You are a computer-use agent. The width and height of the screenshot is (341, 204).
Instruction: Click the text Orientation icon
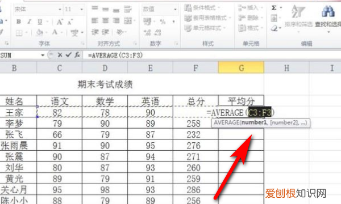119,32
